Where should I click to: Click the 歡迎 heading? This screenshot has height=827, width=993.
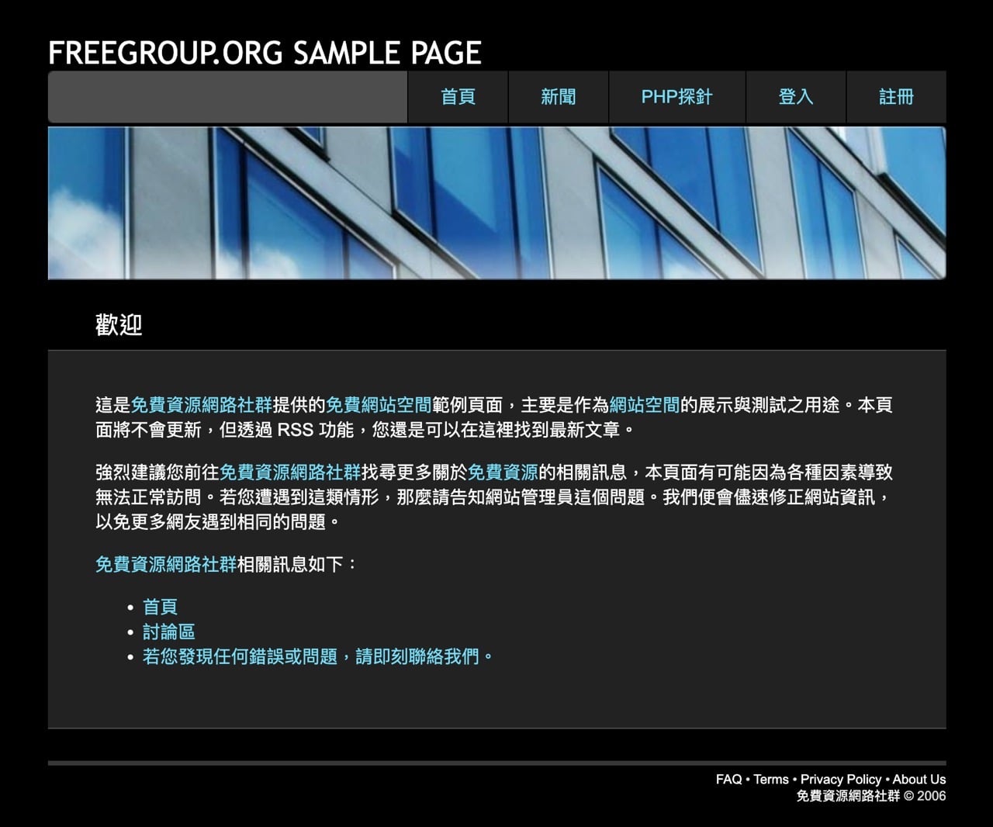[x=119, y=325]
